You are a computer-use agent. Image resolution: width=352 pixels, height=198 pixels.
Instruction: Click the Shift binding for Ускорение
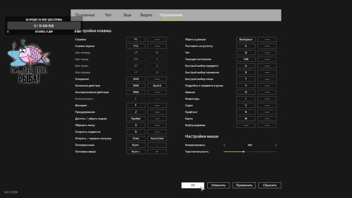(136, 79)
